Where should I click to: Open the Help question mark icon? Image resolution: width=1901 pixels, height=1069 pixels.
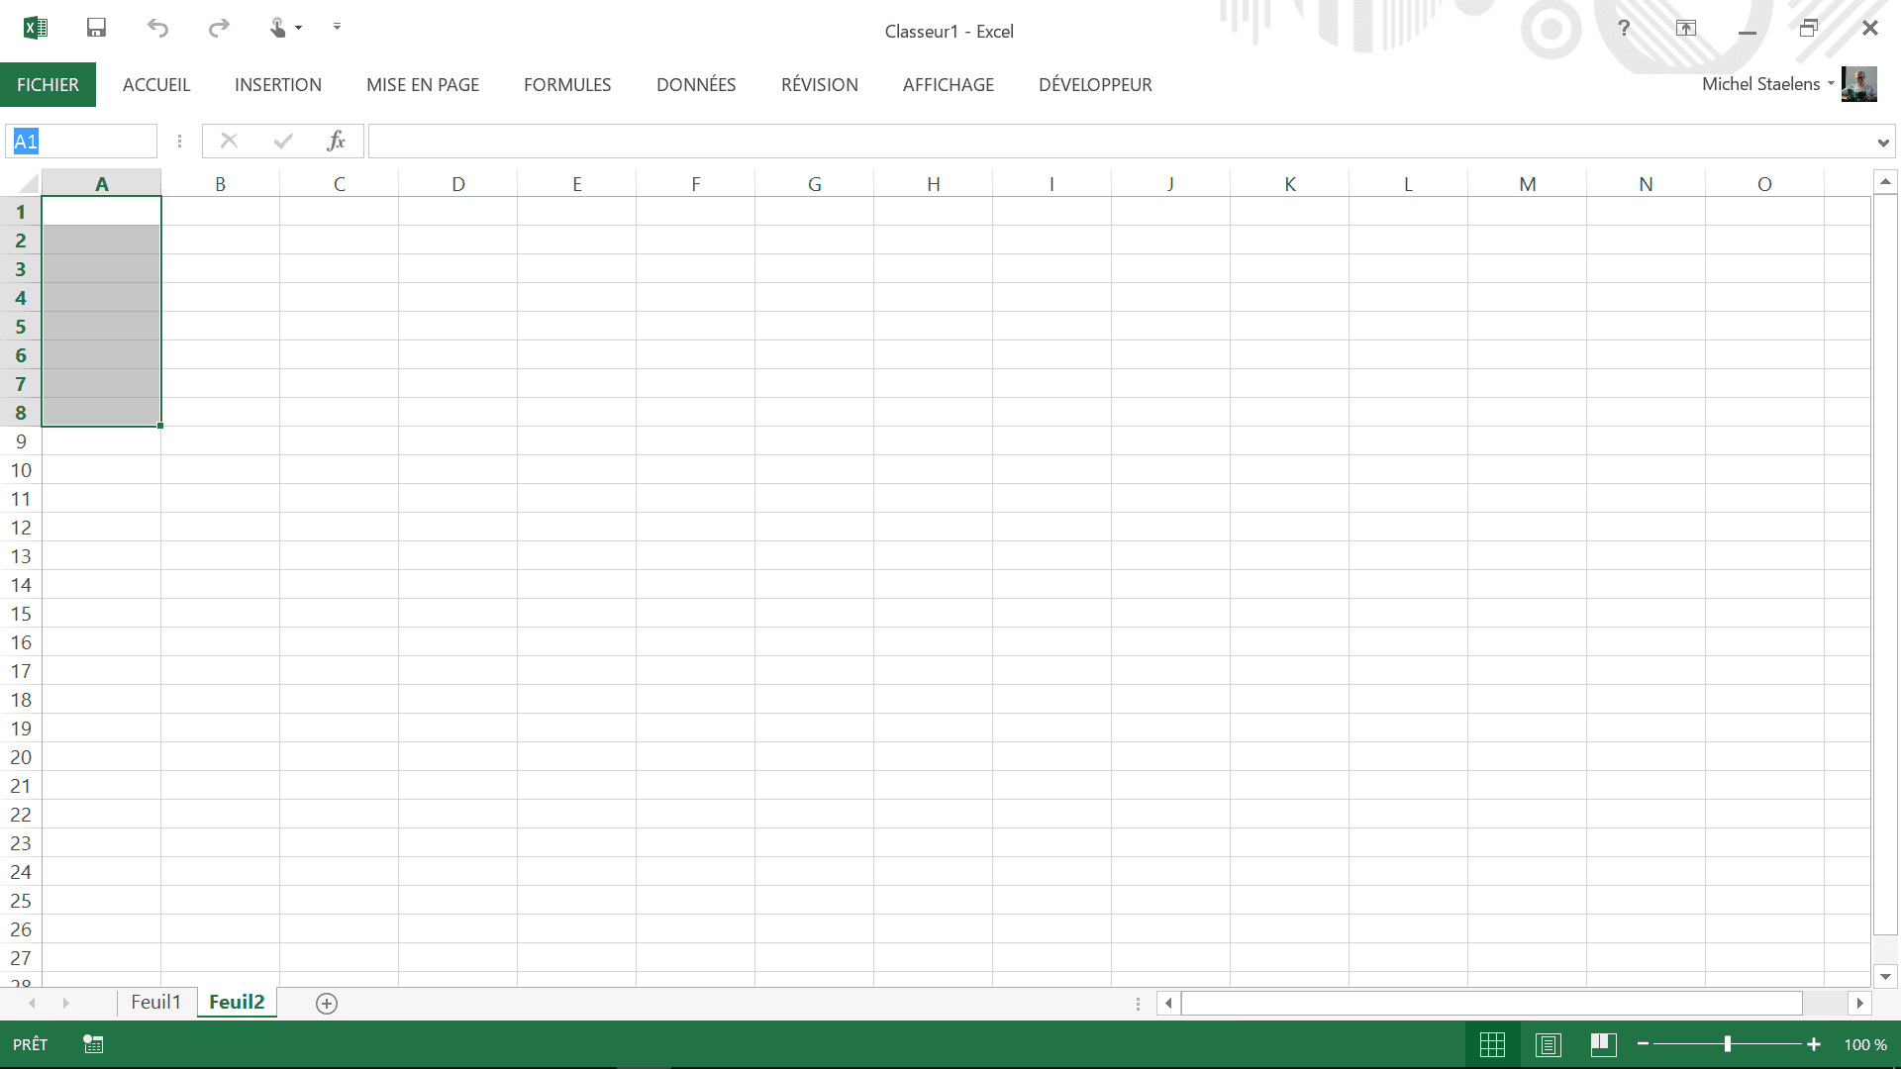pos(1624,28)
